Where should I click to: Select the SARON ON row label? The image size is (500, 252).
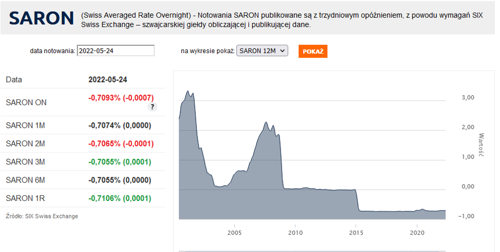point(26,103)
